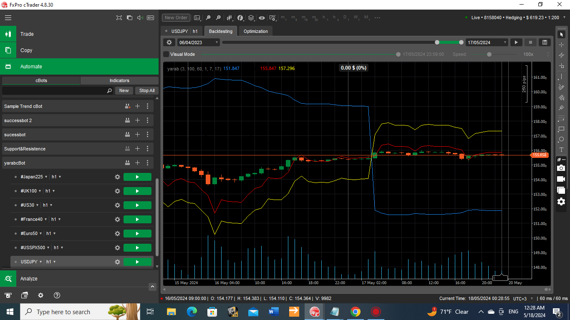570x320 pixels.
Task: Open the chart layout selector
Action: 197,18
